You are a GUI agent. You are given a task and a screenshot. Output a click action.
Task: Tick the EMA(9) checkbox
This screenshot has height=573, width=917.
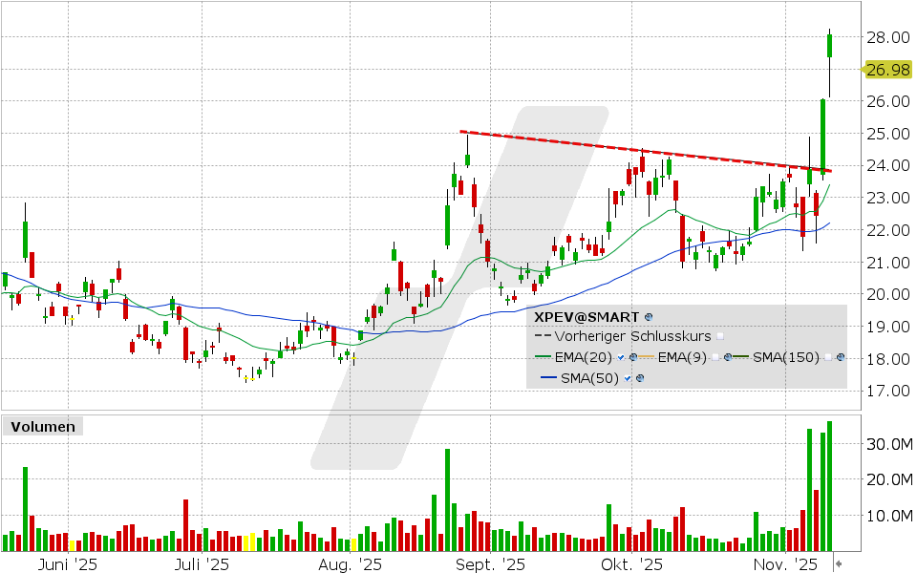(715, 357)
